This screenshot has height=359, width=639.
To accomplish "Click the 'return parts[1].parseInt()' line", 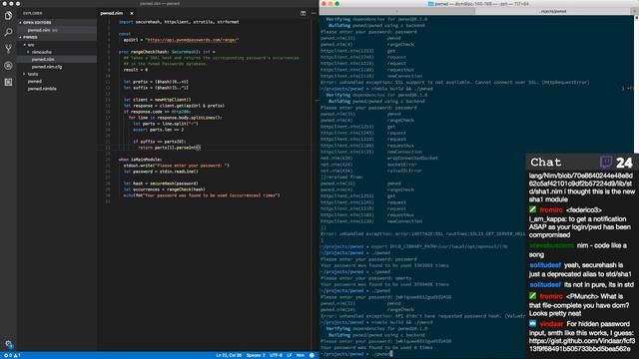I will pos(170,148).
